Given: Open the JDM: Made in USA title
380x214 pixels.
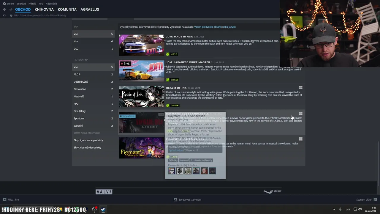Looking at the screenshot, I should (x=180, y=37).
